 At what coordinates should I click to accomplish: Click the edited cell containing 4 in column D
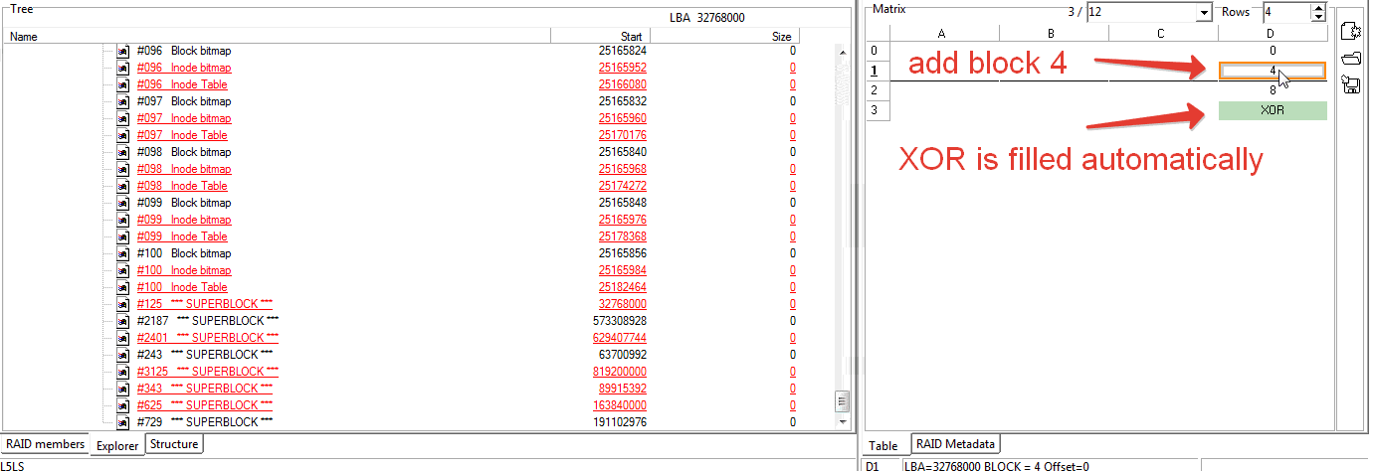point(1273,71)
